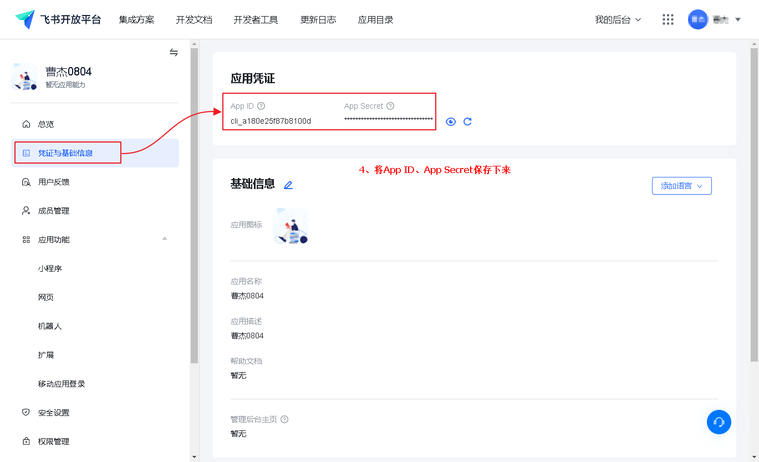Edit basic info with pencil icon

(x=288, y=185)
